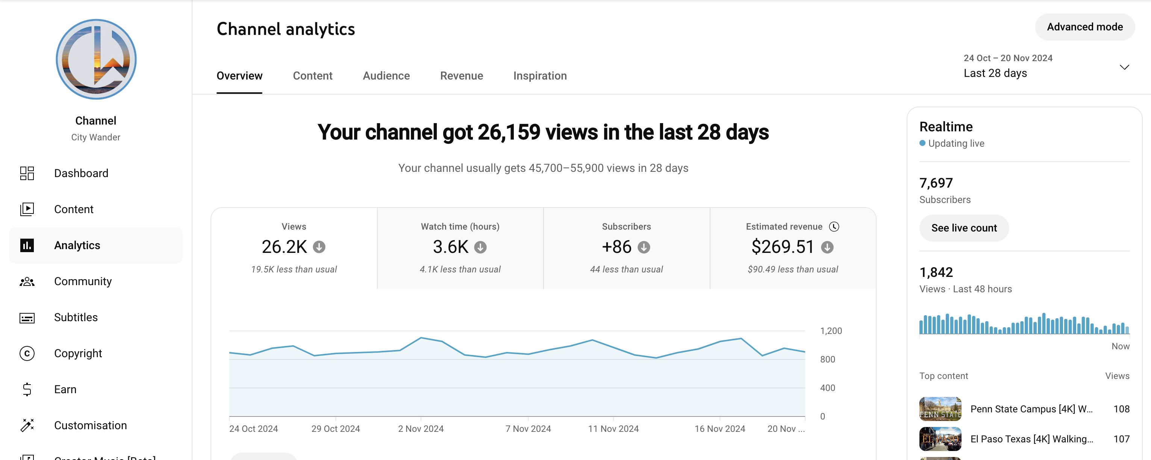Screen dimensions: 1151x460
Task: Select the Estimated revenue metric card
Action: pos(793,248)
